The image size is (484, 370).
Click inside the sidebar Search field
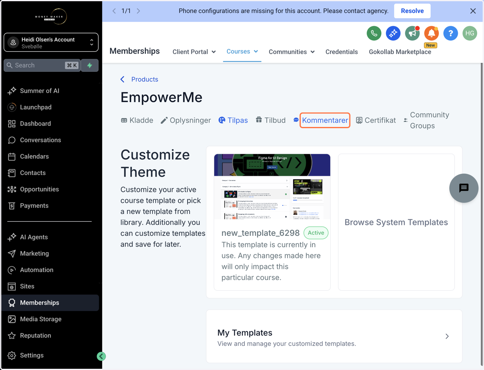point(42,65)
